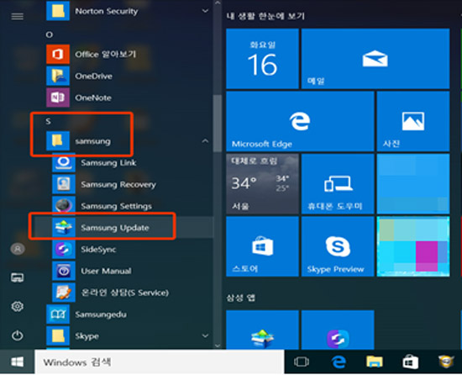Open Task View on the taskbar
The width and height of the screenshot is (462, 375).
[x=302, y=362]
